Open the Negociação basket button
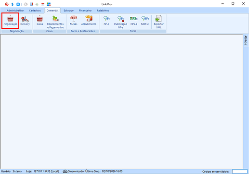Viewport: 249px width, 174px height. coord(11,21)
